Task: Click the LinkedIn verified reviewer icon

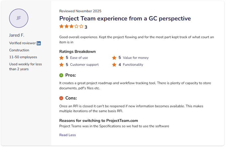Action: [x=39, y=43]
